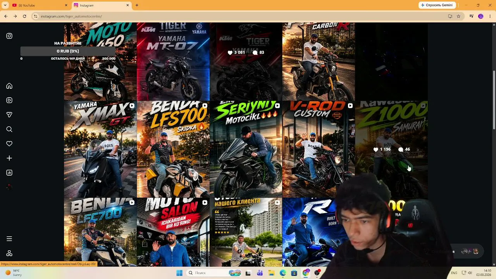
Task: Switch to Chrome in the taskbar
Action: pyautogui.click(x=306, y=273)
